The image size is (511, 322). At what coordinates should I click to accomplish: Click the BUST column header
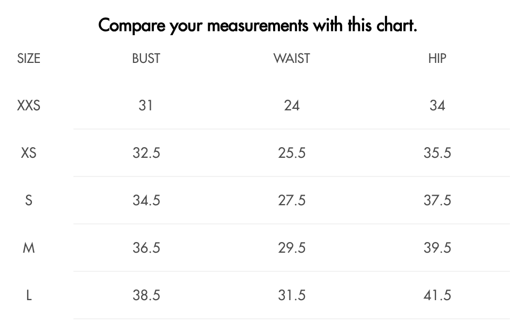[146, 58]
